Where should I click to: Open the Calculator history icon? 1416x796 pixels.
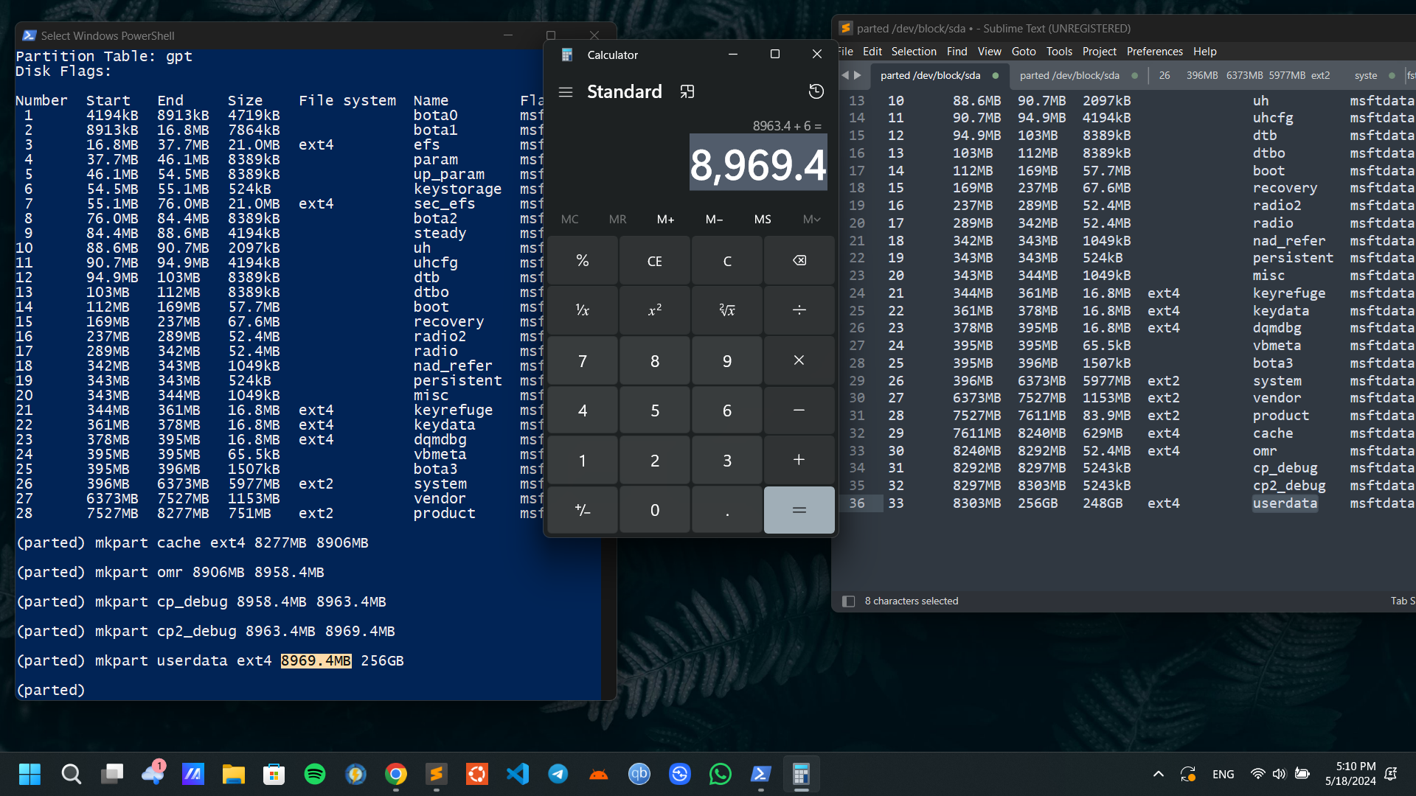tap(816, 92)
